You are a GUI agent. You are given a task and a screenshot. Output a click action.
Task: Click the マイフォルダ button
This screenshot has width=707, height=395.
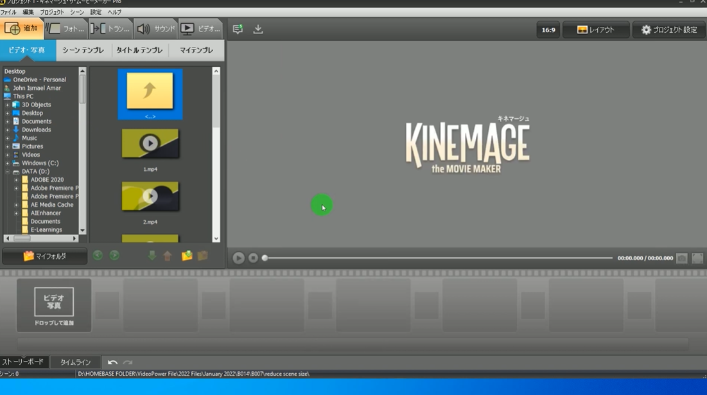tap(44, 256)
